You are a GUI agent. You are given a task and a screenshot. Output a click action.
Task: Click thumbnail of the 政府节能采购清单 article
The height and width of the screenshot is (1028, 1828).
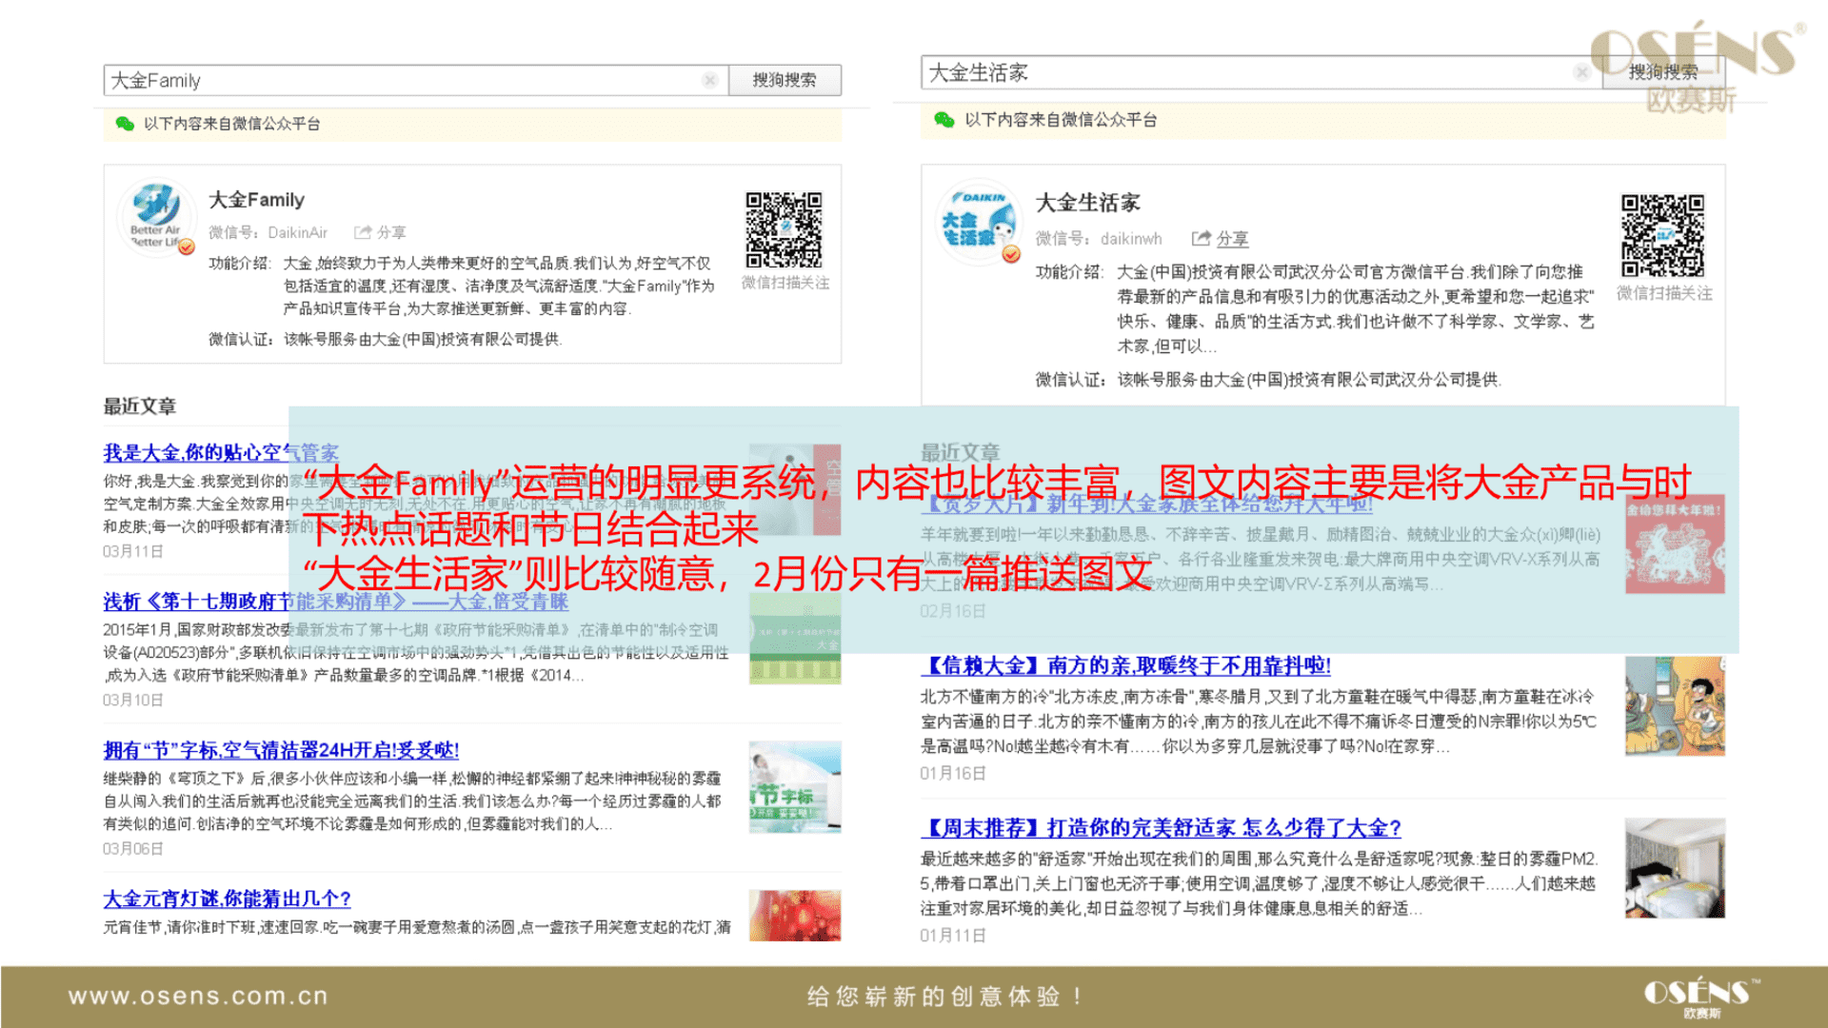pyautogui.click(x=795, y=639)
